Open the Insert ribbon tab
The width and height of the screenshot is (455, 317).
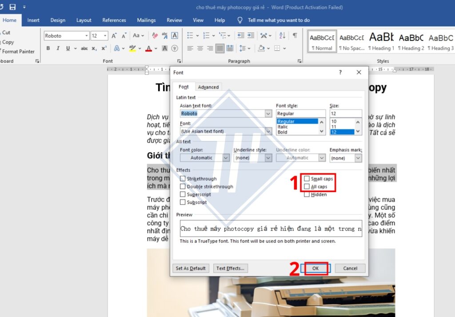33,20
